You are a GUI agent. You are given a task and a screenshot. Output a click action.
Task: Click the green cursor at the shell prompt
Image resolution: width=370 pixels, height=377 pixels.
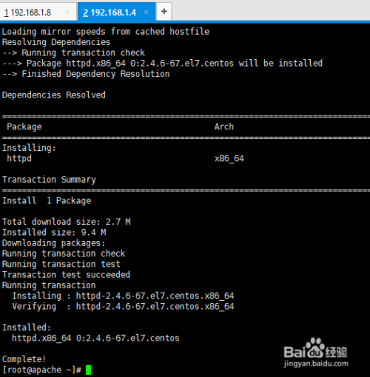(x=88, y=370)
